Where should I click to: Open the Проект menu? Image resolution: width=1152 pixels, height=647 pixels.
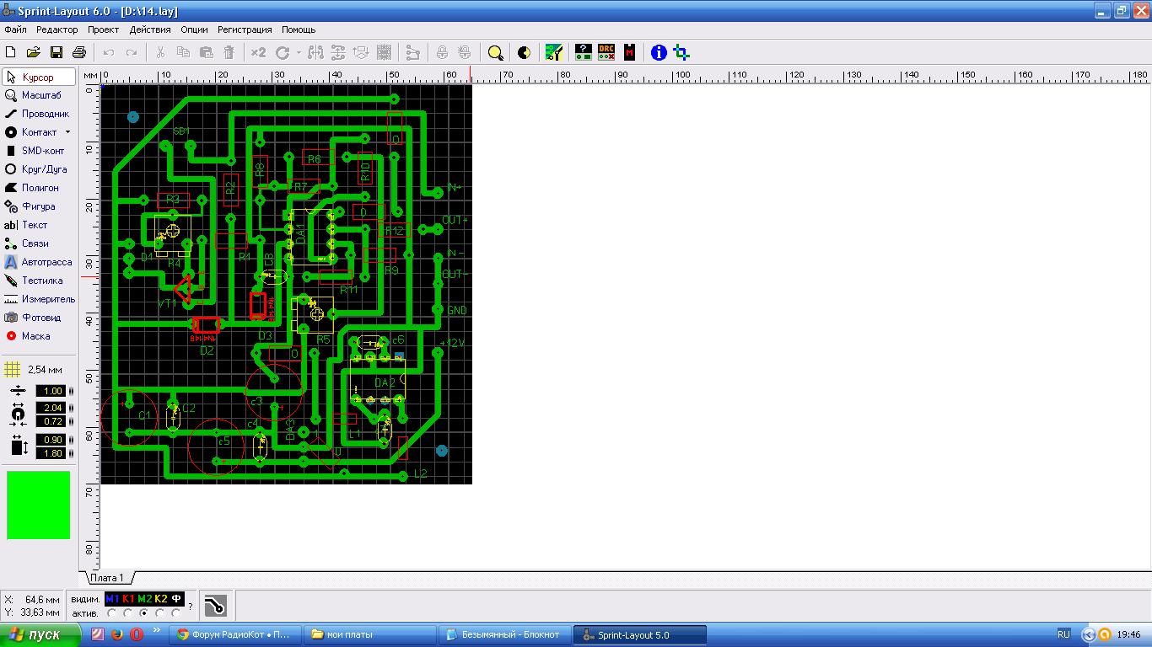pyautogui.click(x=103, y=29)
